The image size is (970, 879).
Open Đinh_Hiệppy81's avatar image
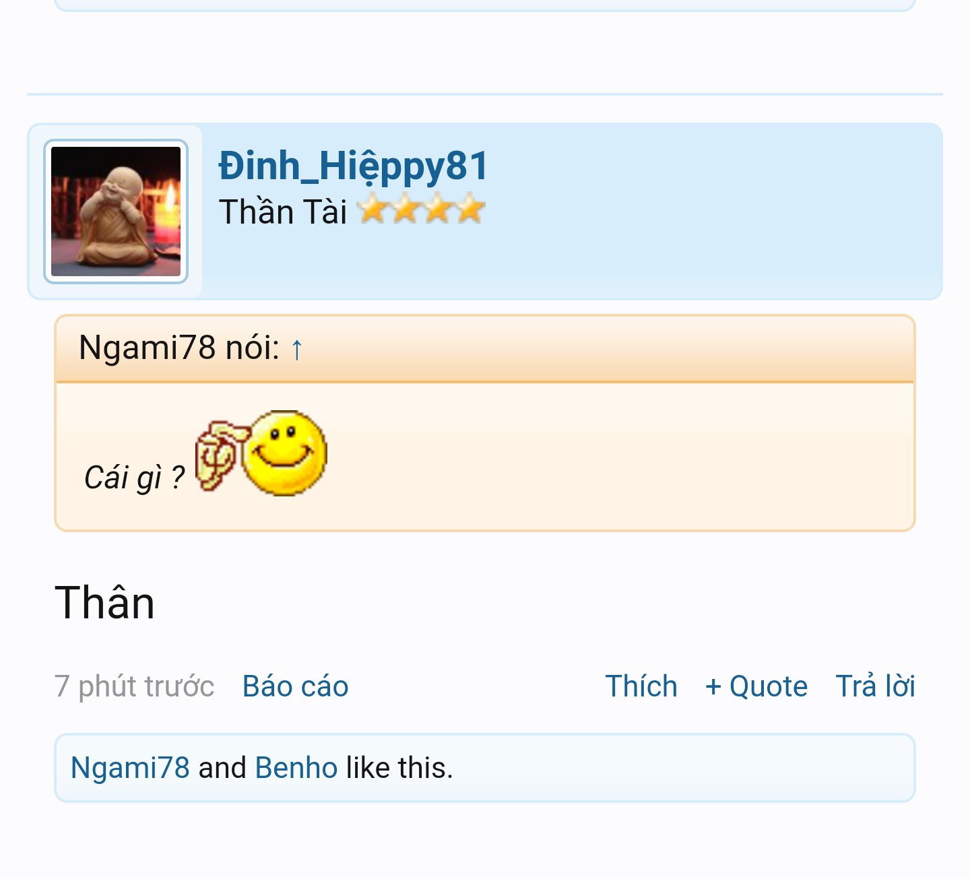pos(116,211)
